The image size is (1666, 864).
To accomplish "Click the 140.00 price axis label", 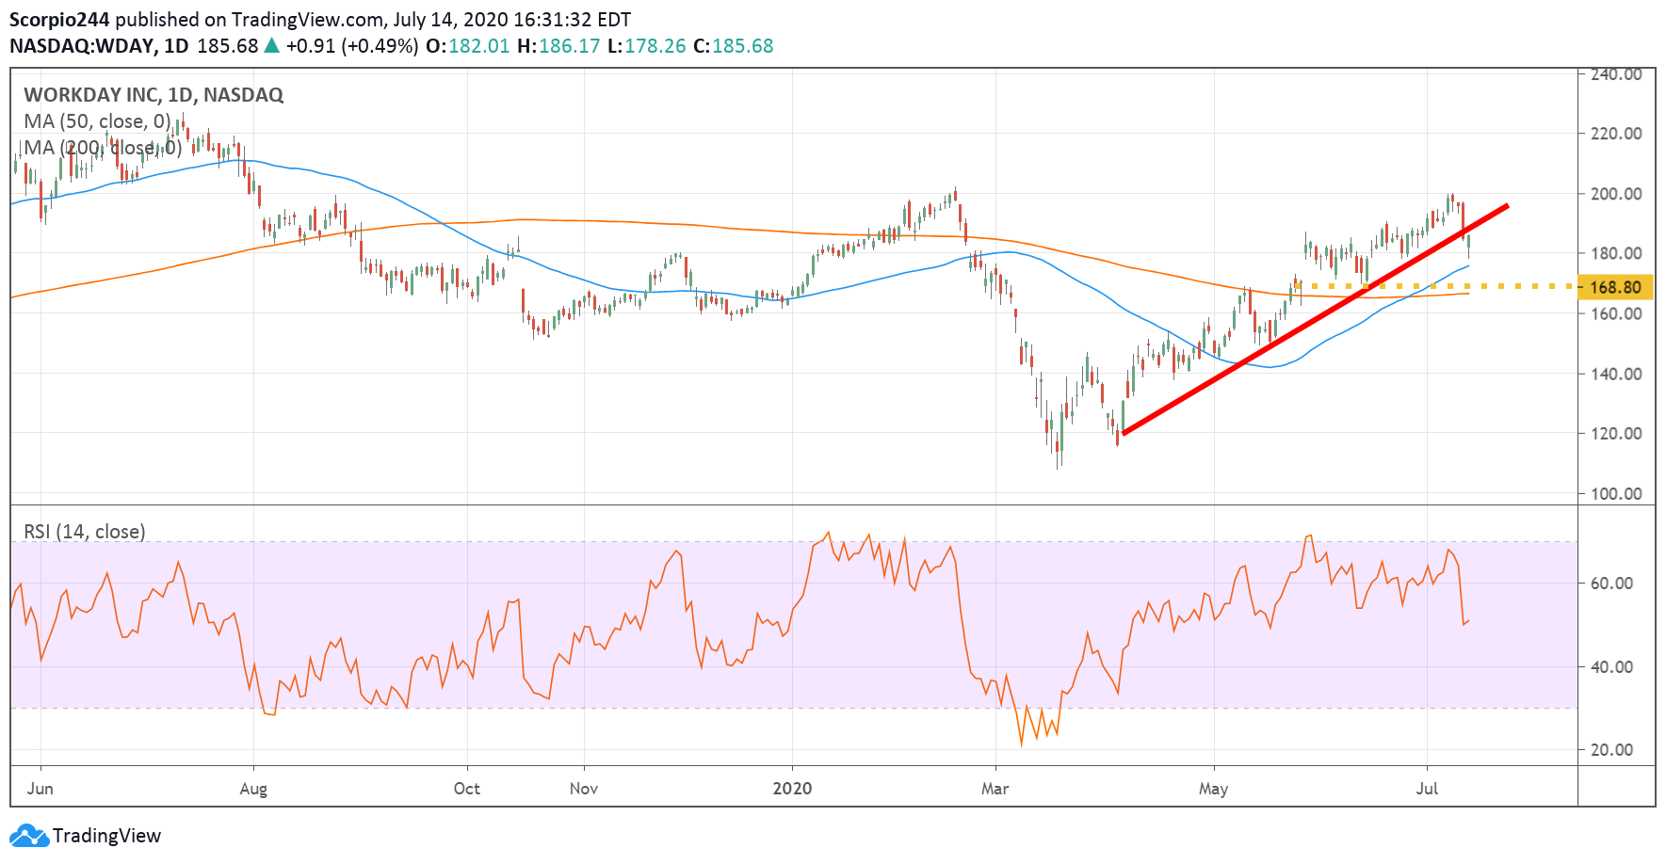I will click(x=1616, y=374).
